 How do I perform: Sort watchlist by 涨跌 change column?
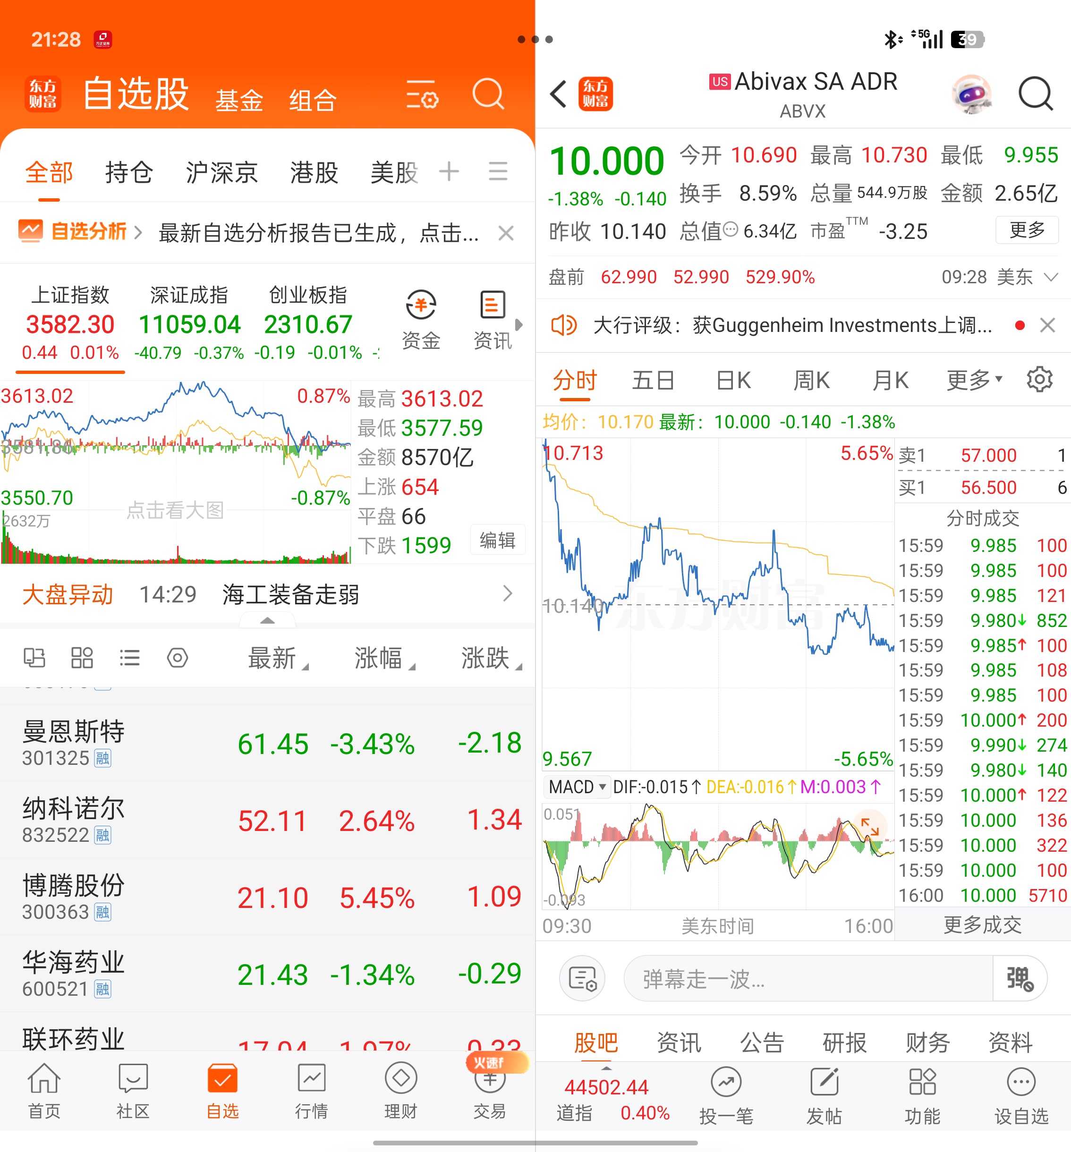pyautogui.click(x=491, y=658)
